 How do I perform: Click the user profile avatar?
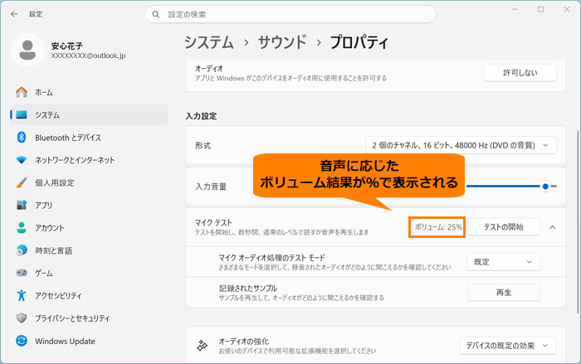tap(27, 50)
